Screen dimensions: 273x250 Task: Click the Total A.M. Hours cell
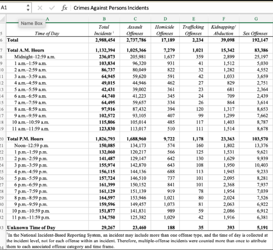point(25,50)
